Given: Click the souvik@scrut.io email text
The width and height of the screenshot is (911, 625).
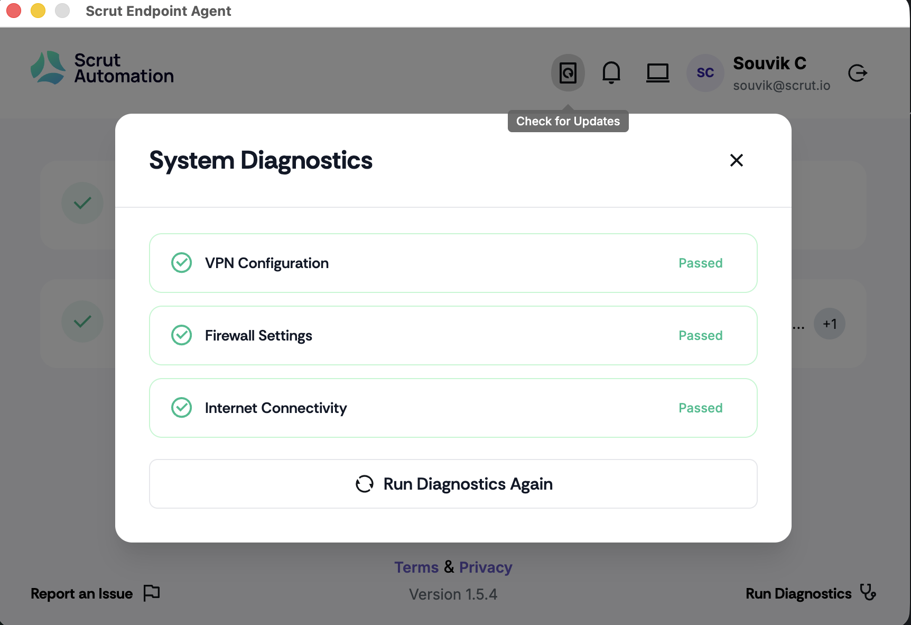Looking at the screenshot, I should (782, 86).
